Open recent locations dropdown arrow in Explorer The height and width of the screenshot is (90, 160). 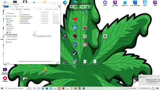10,9
